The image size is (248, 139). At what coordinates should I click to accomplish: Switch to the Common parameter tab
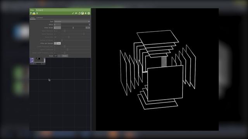coord(40,18)
